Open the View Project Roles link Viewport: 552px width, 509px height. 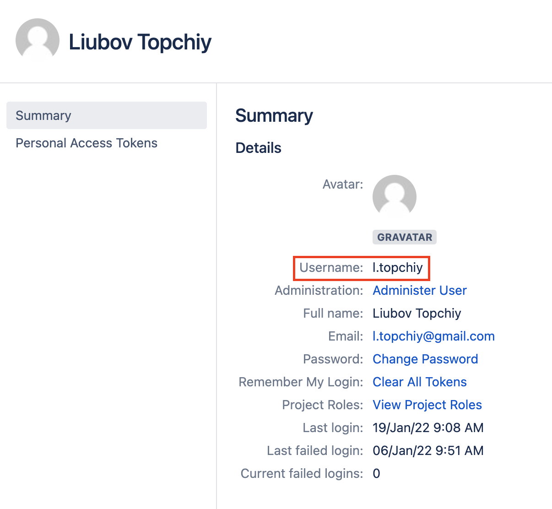427,405
